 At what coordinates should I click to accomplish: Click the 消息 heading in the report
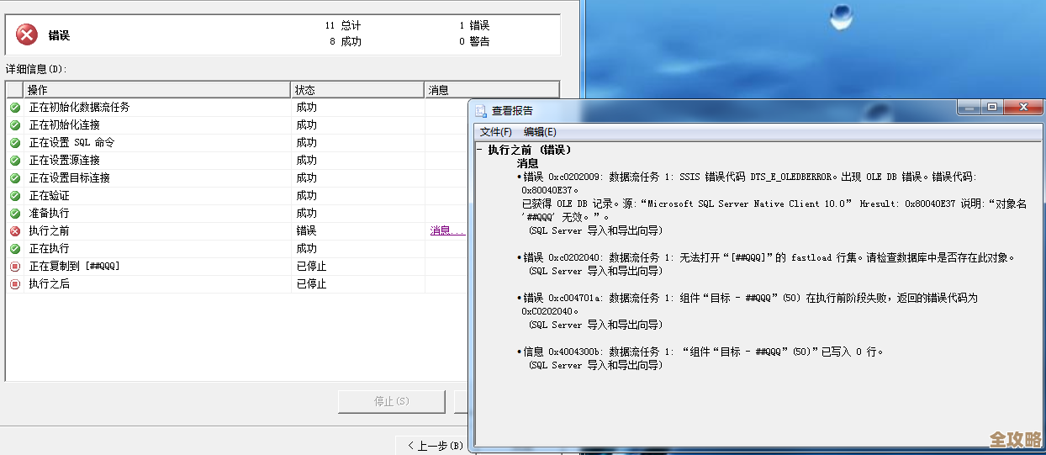coord(527,163)
